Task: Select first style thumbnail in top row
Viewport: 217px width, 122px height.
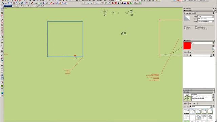Action: [186, 111]
